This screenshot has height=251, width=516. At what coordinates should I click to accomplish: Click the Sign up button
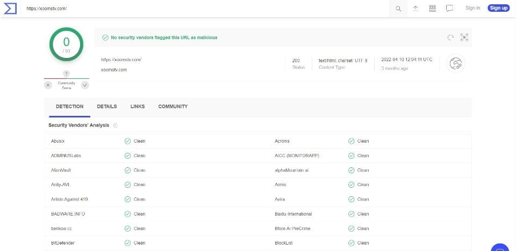click(499, 8)
